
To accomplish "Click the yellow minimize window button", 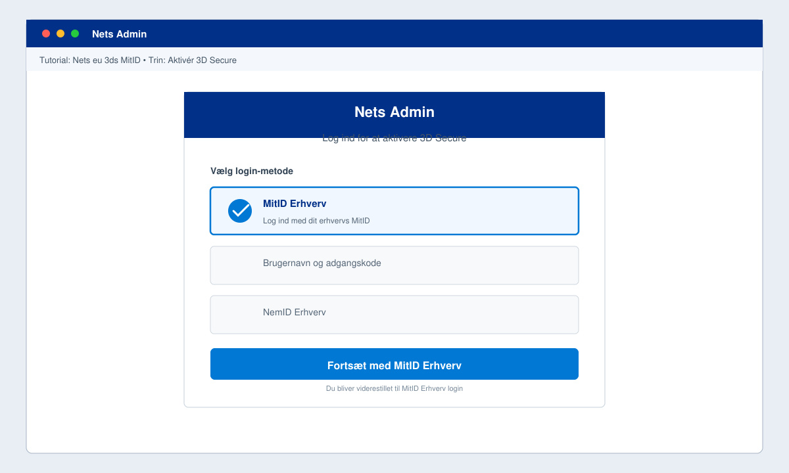I will coord(60,34).
